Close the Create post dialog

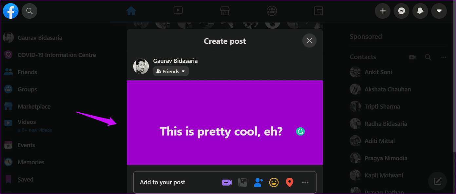point(309,40)
